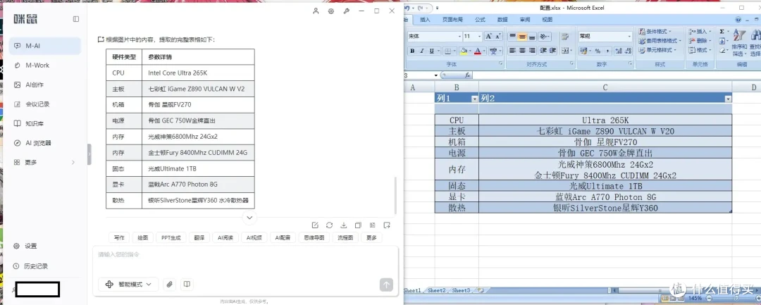Apply Excel fill color bucket
Screen dimensions: 761x305
[464, 51]
